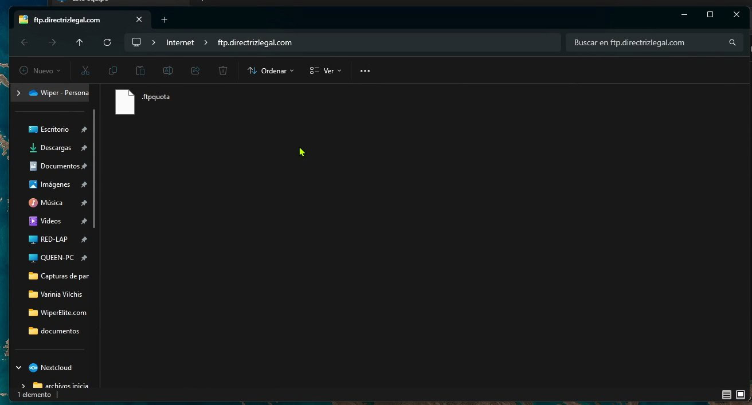The width and height of the screenshot is (752, 405).
Task: Click the 1 elemento status text
Action: coord(34,395)
